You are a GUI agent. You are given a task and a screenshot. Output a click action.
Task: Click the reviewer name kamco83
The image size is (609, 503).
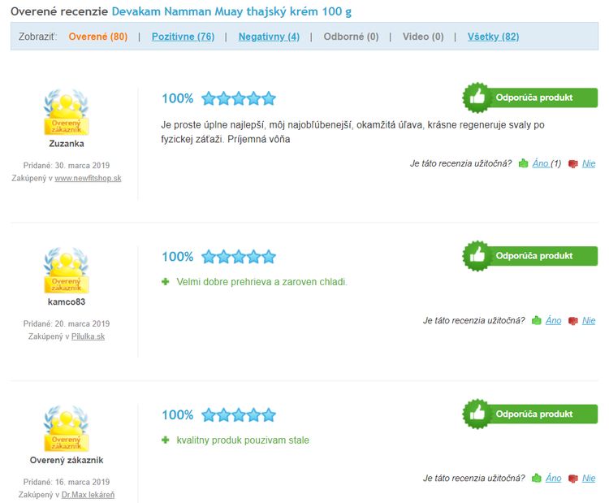[67, 301]
